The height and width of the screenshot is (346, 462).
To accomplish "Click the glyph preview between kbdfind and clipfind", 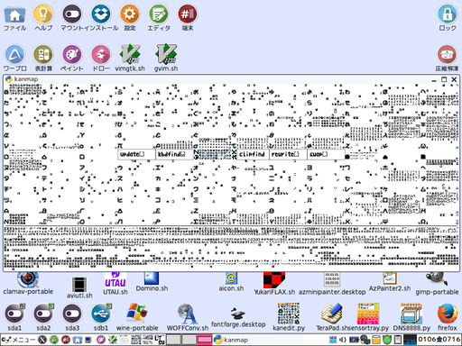I will [216, 154].
